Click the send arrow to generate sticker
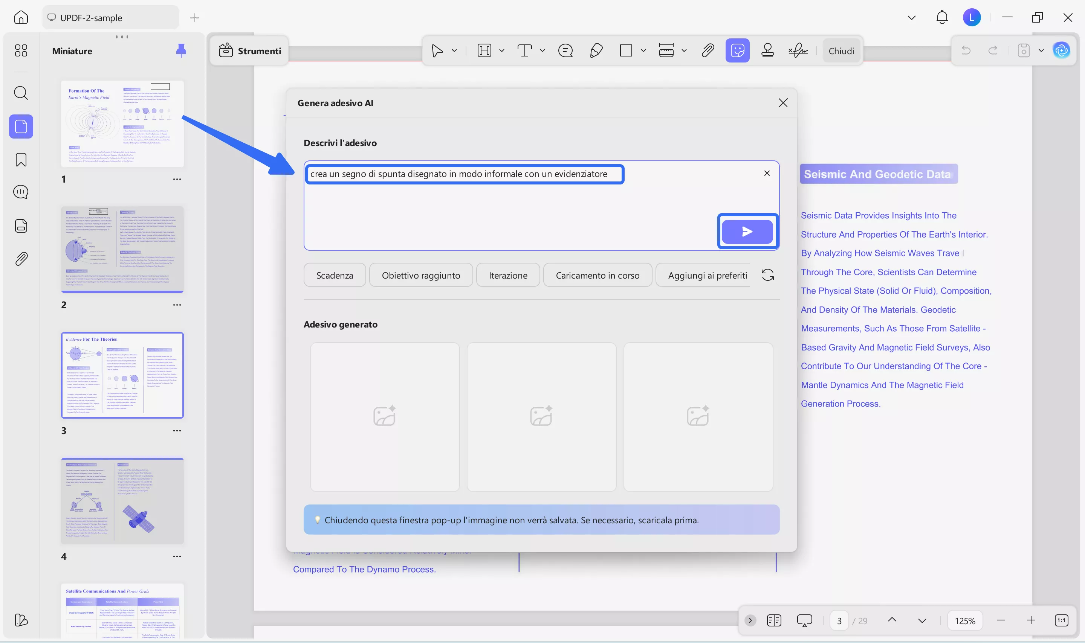Viewport: 1085px width, 643px height. pos(747,232)
